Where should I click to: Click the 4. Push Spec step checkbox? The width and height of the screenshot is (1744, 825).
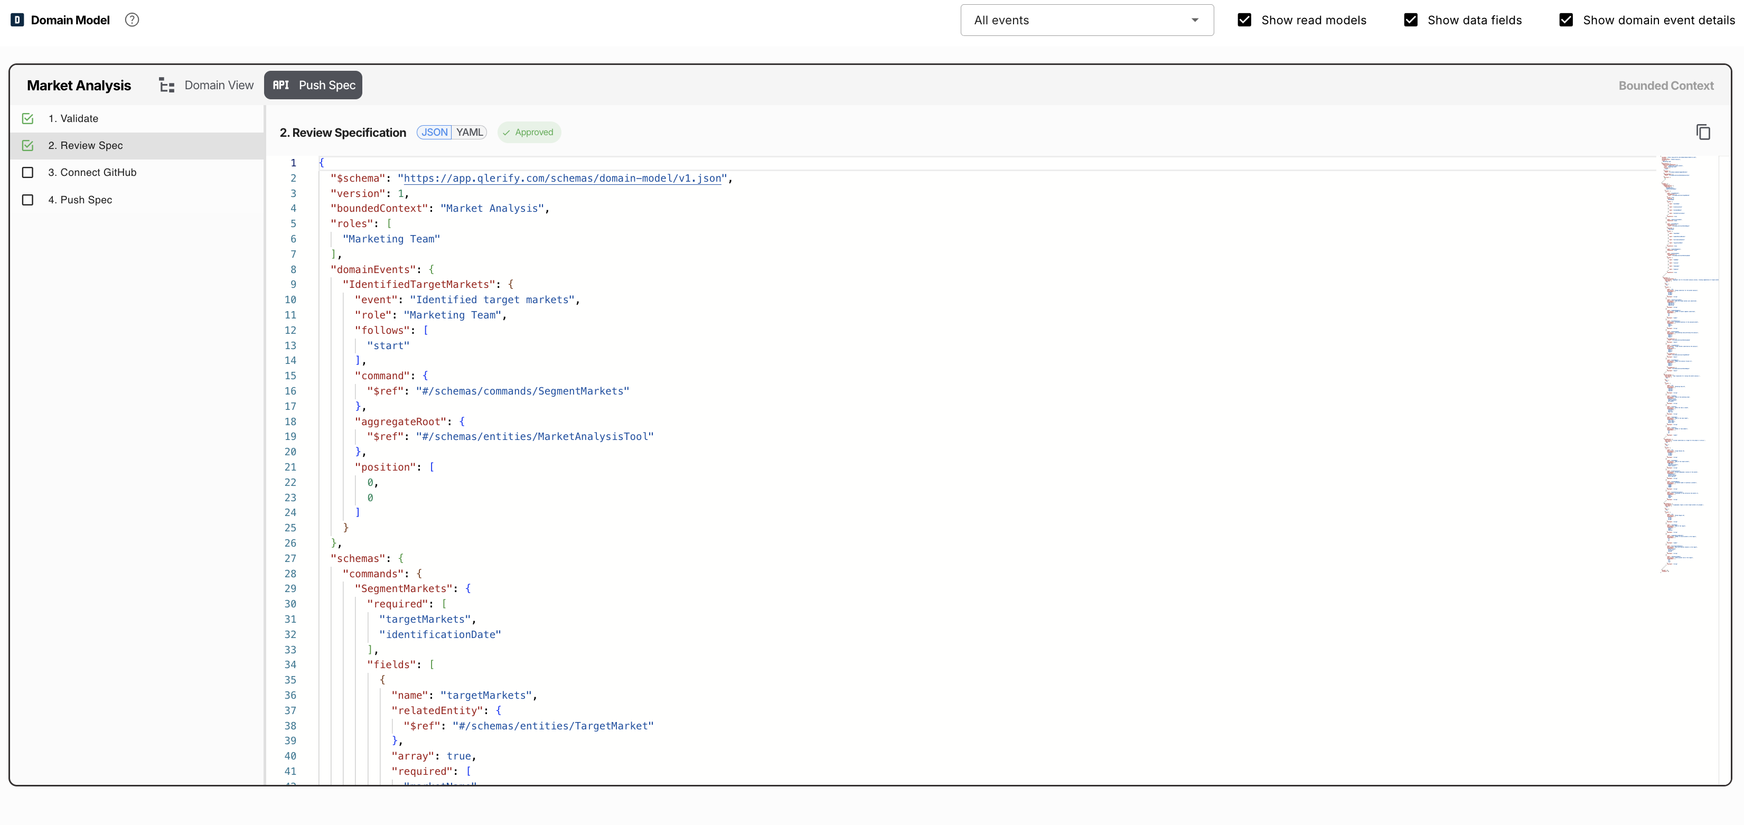click(x=28, y=200)
